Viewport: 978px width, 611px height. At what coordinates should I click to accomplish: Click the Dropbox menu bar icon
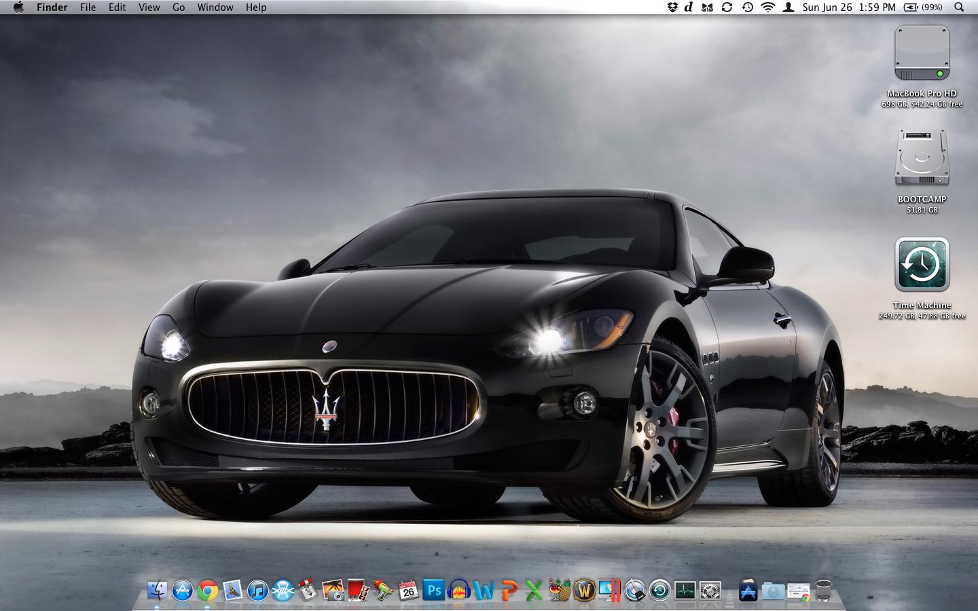[x=672, y=7]
